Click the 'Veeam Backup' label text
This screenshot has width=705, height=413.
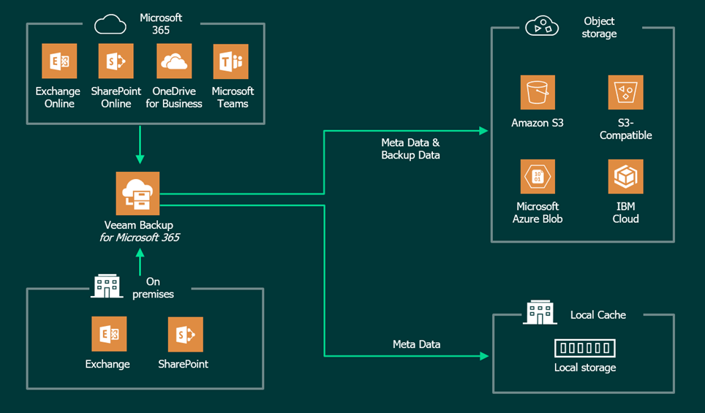pyautogui.click(x=138, y=224)
